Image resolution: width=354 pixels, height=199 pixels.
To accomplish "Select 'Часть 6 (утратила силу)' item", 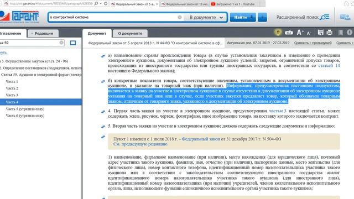I will [x=25, y=116].
